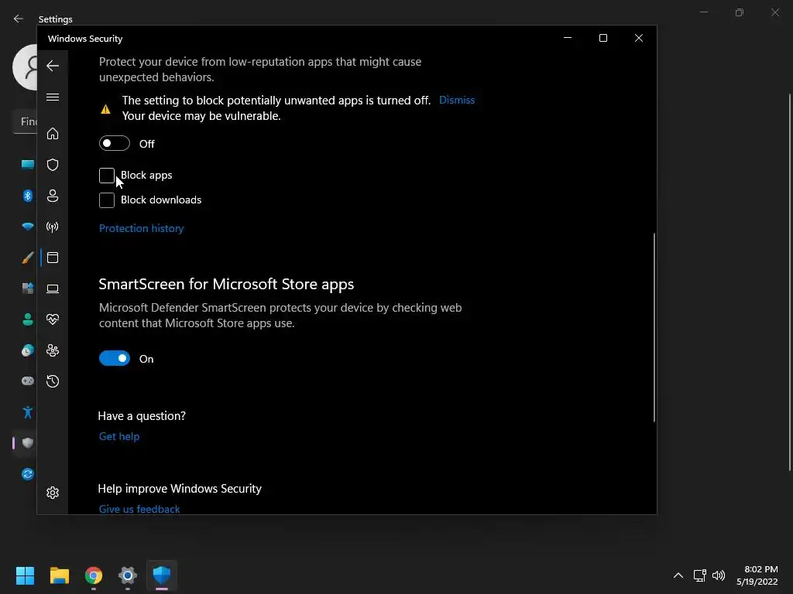Image resolution: width=793 pixels, height=594 pixels.
Task: Open Google Chrome from taskbar
Action: pyautogui.click(x=94, y=575)
